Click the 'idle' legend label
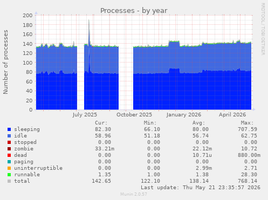The image size is (268, 200). pos(20,136)
